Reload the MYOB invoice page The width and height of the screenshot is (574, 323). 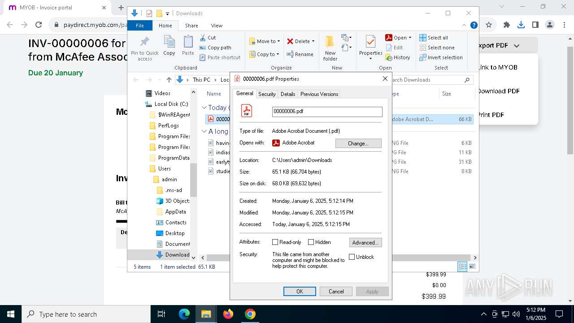39,25
